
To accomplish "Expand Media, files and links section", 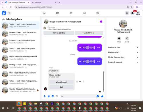I will (x=123, y=57).
